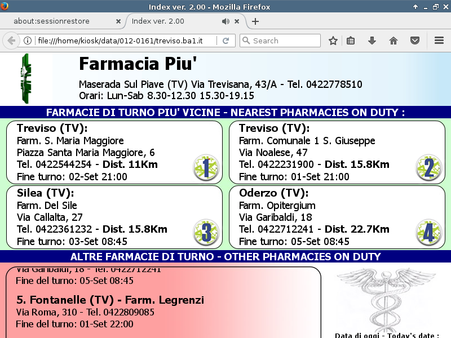This screenshot has height=338, width=451.
Task: Close the about:sessionrestore tab
Action: [x=118, y=21]
